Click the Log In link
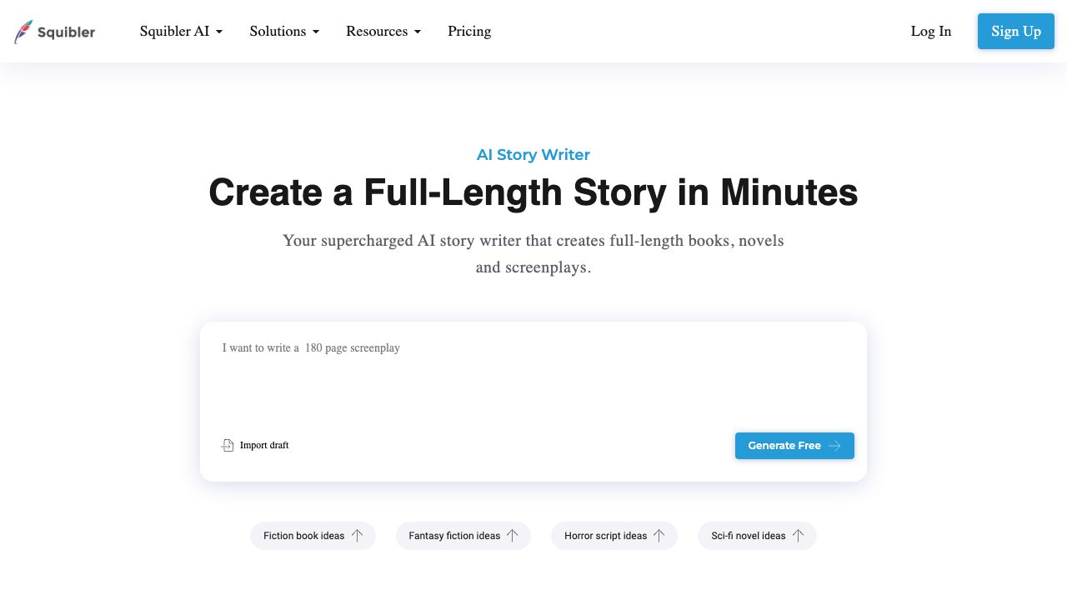 tap(930, 32)
